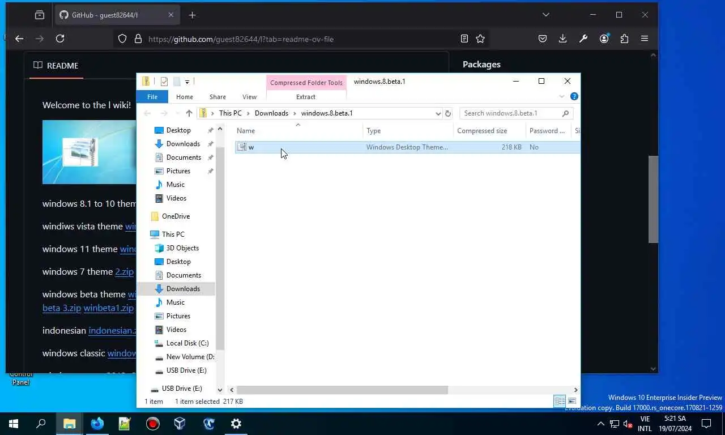
Task: Refresh the windows.8.beta.1 folder view
Action: [x=448, y=113]
